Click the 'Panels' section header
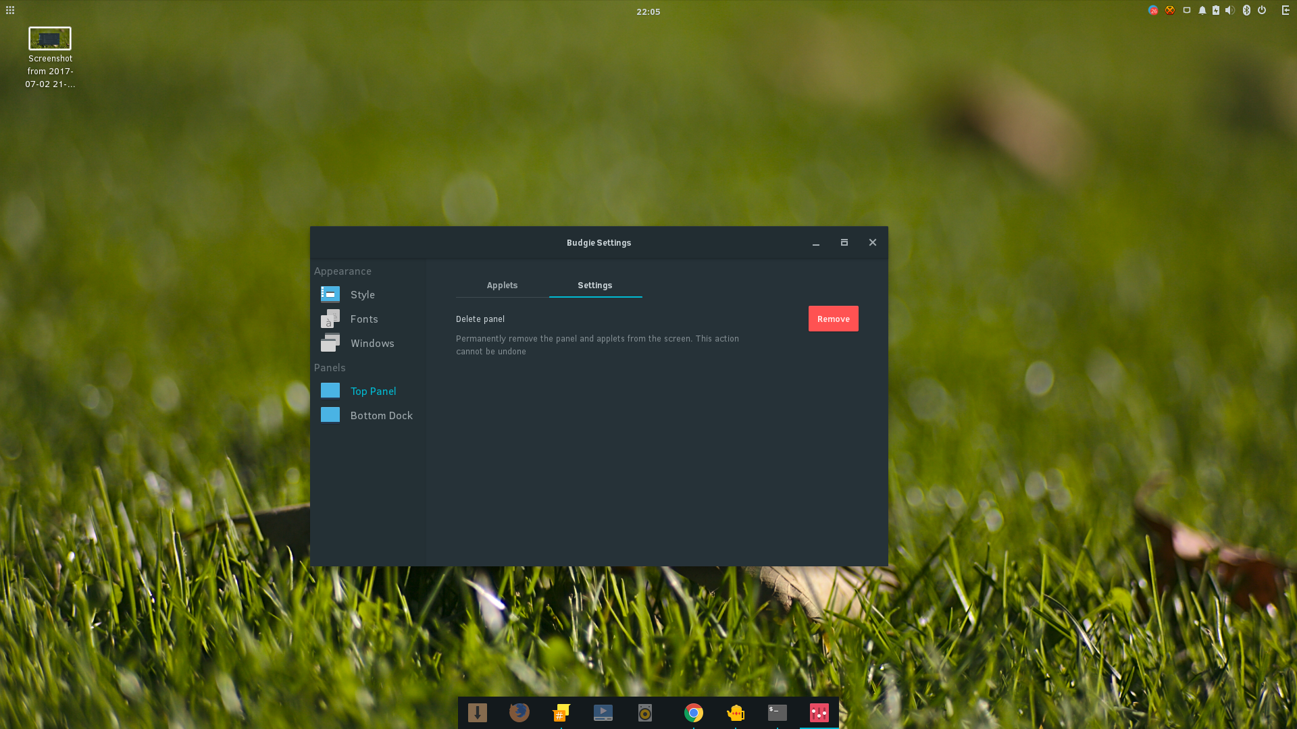Viewport: 1297px width, 729px height. (330, 368)
